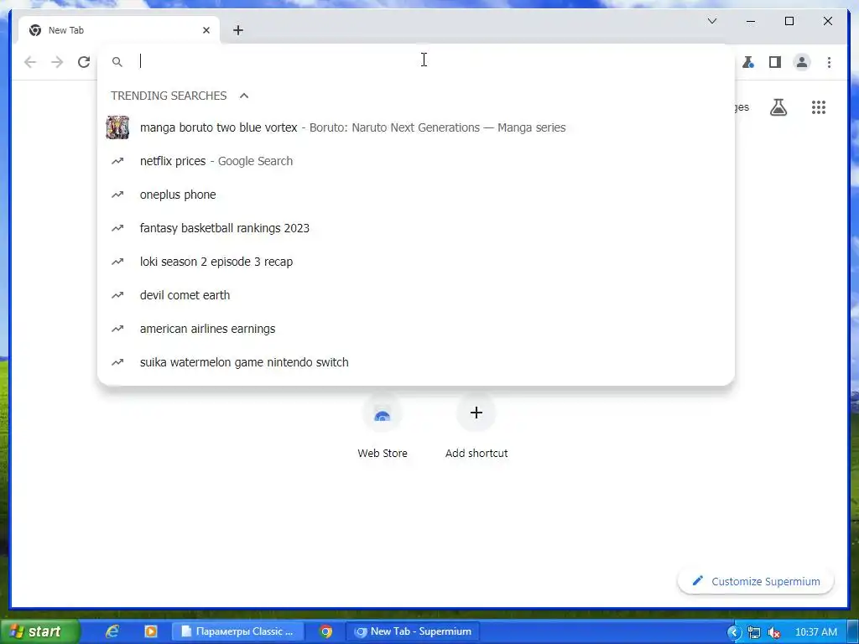Pick fantasy basketball rankings 2023 suggestion

pos(416,228)
